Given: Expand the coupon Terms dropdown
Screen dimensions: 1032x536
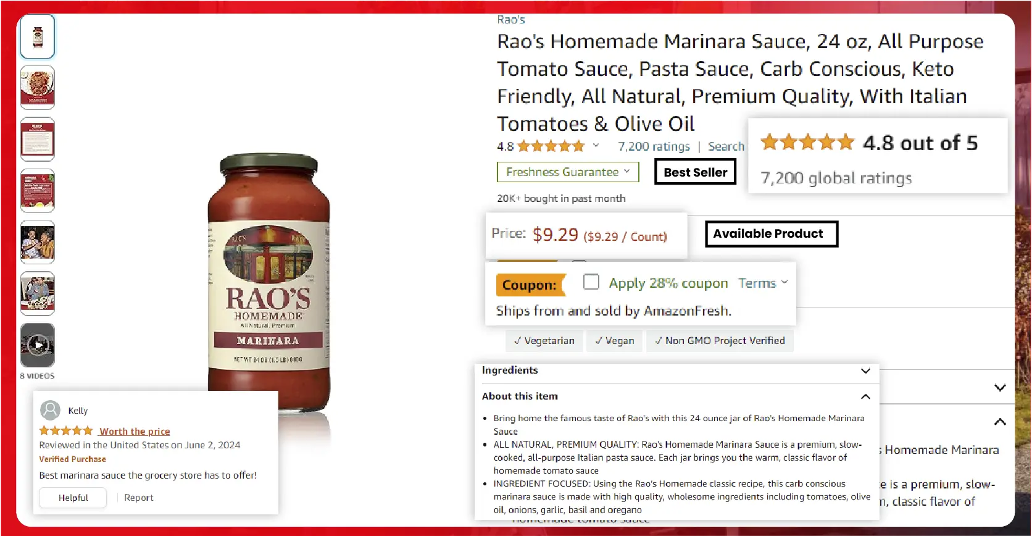Looking at the screenshot, I should 764,283.
